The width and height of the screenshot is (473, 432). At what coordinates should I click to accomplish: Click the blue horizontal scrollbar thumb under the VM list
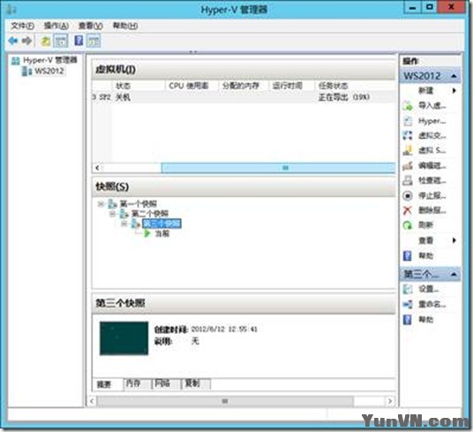278,168
